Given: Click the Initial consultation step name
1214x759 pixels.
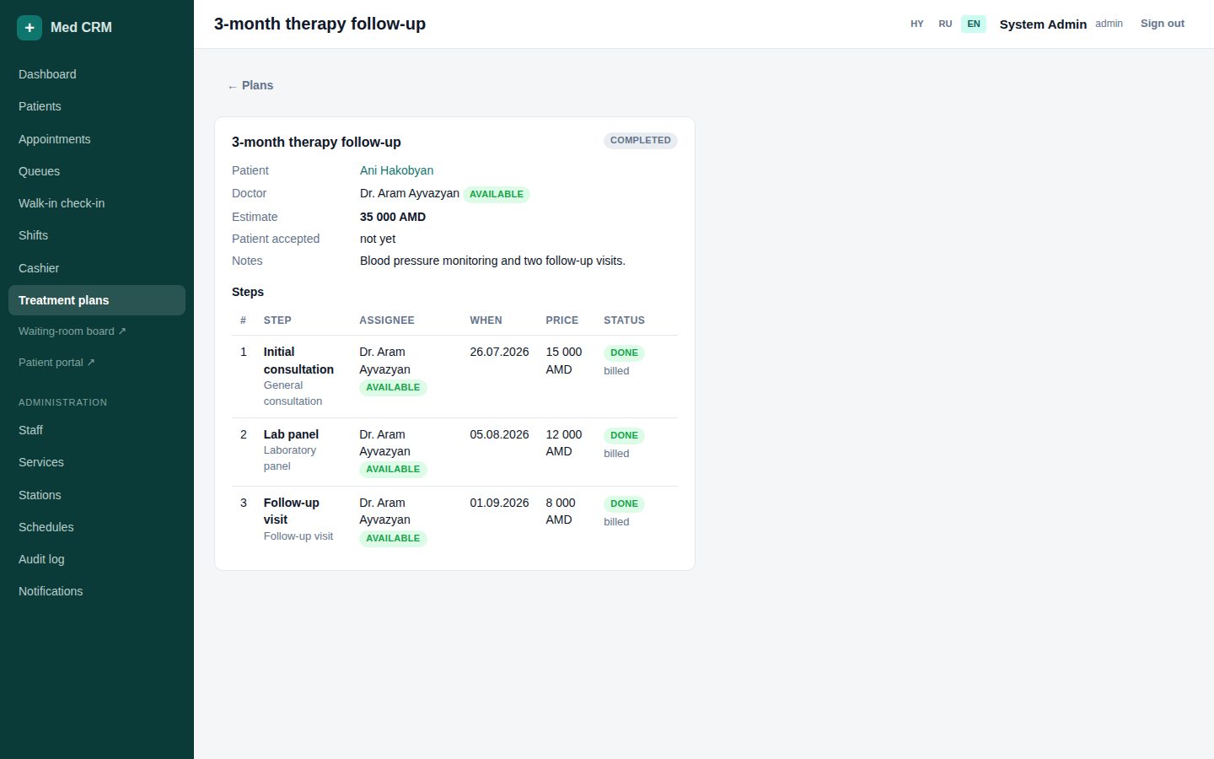Looking at the screenshot, I should 298,361.
